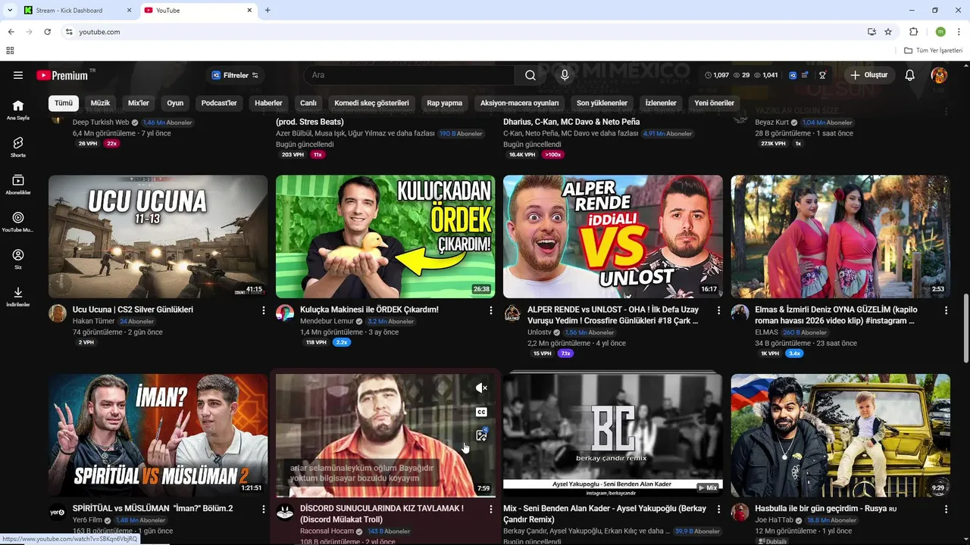This screenshot has width=970, height=545.
Task: Open Shorts from the sidebar
Action: (18, 147)
